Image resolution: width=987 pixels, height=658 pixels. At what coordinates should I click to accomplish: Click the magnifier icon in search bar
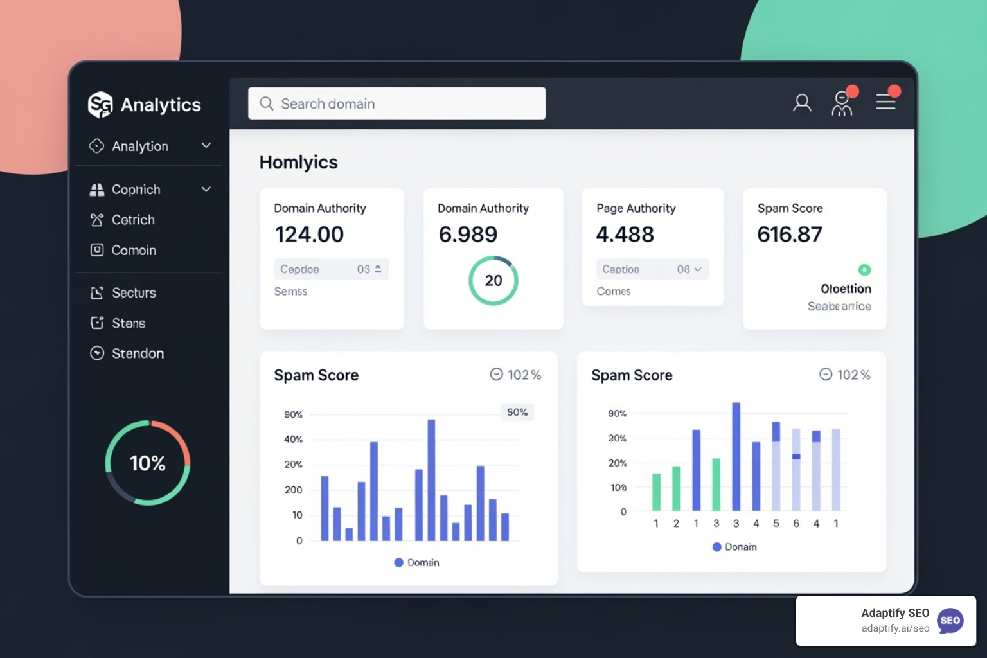(x=267, y=103)
